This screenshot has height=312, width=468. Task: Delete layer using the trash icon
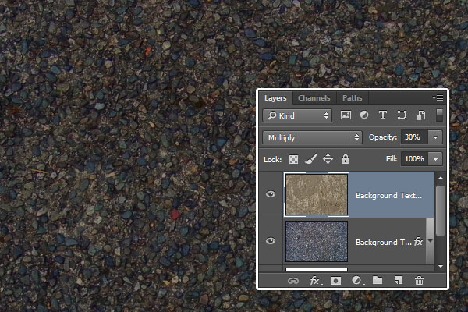[x=419, y=280]
